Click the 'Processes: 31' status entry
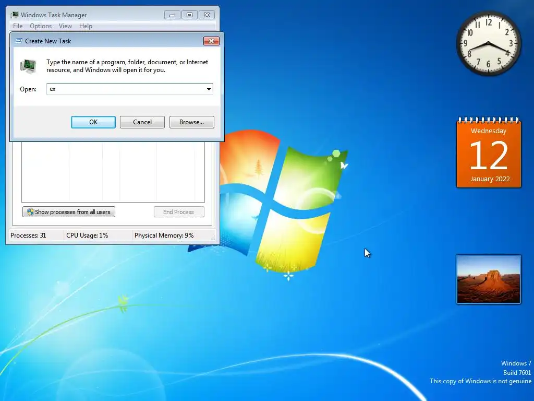 coord(28,235)
